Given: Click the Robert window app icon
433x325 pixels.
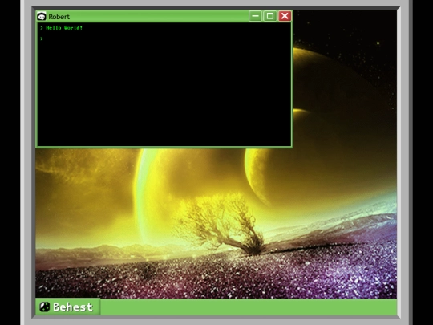Looking at the screenshot, I should [42, 17].
